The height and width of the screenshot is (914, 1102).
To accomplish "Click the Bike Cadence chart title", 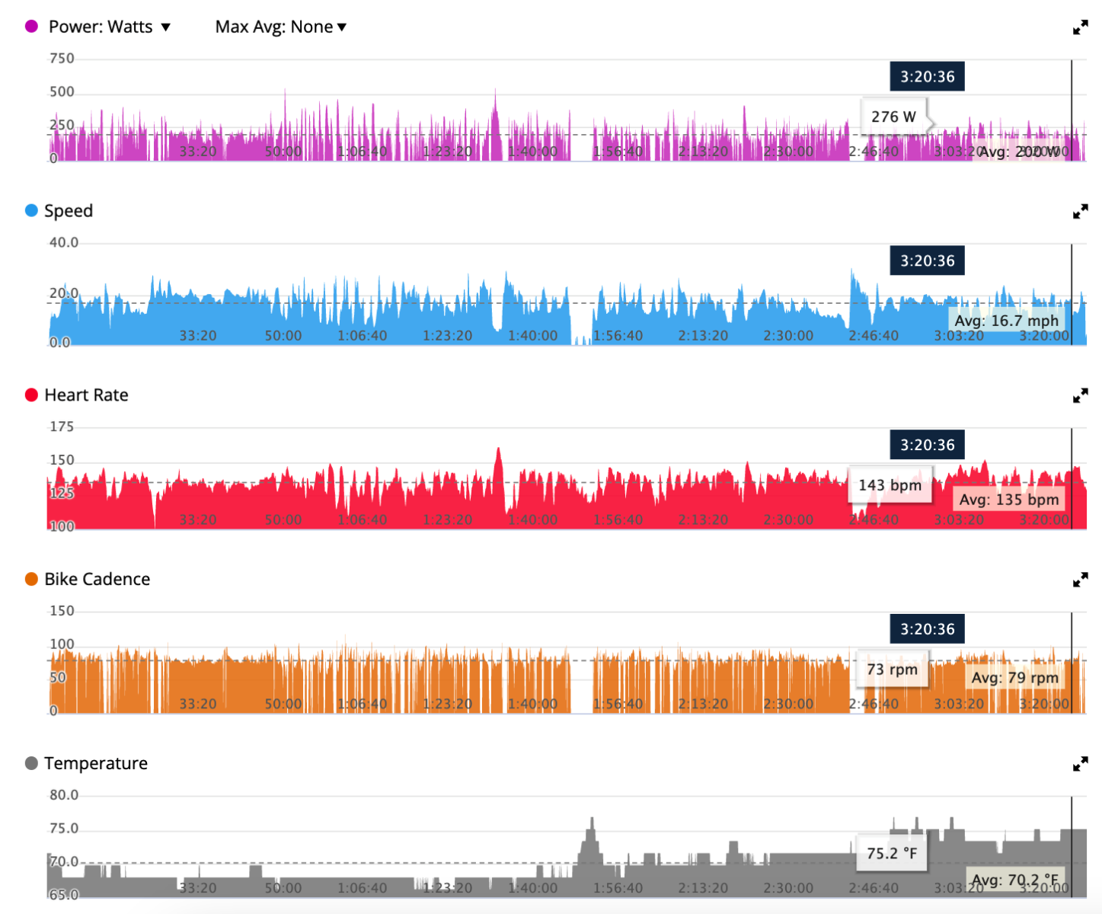I will click(x=97, y=579).
